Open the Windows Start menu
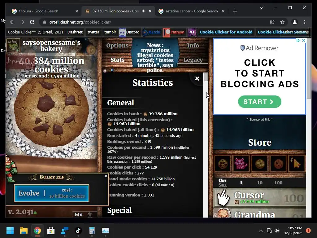 coord(10,231)
